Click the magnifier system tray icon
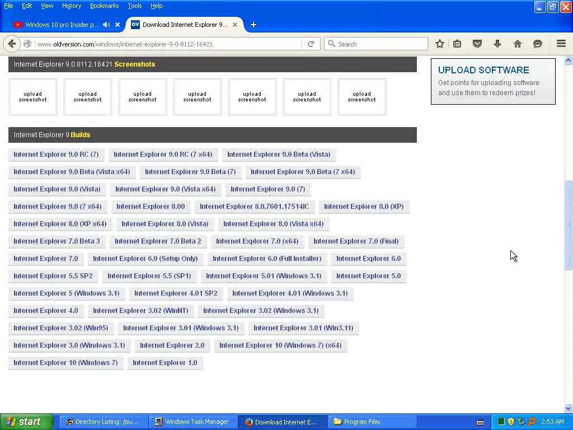573x430 pixels. tap(532, 422)
